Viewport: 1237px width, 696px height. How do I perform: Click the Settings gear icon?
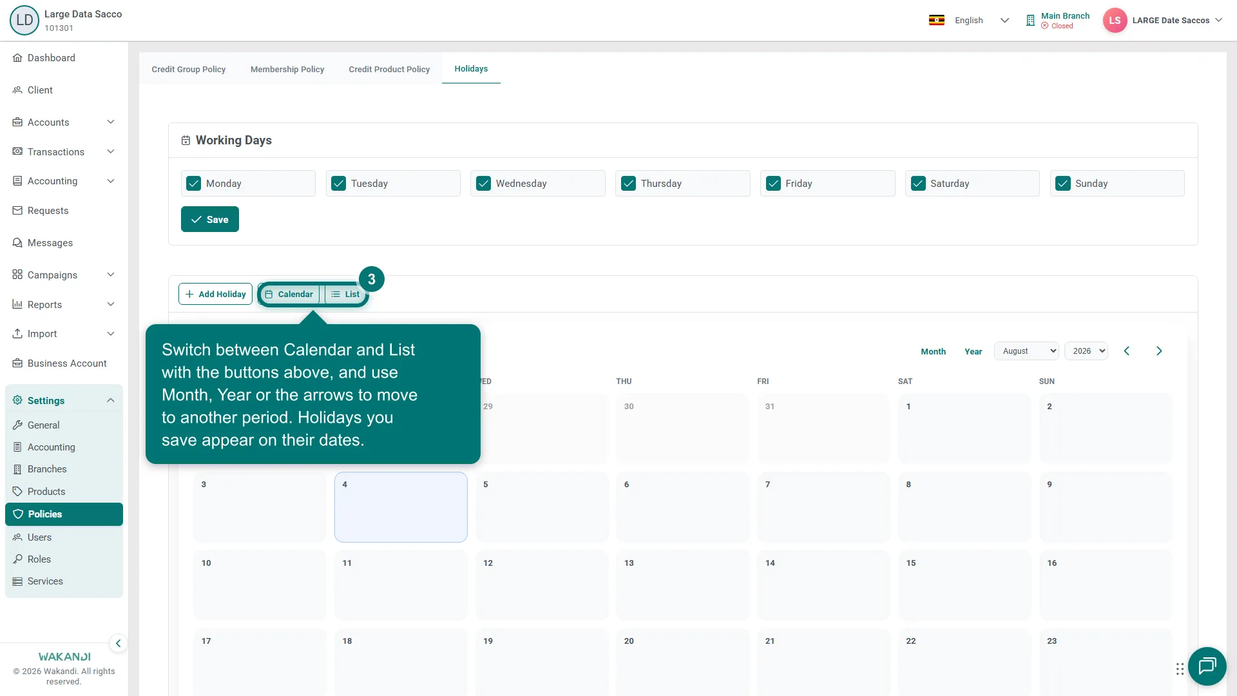click(x=17, y=401)
